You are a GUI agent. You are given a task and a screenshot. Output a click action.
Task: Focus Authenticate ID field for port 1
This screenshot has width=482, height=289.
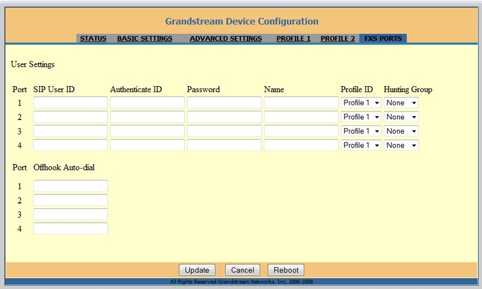147,102
